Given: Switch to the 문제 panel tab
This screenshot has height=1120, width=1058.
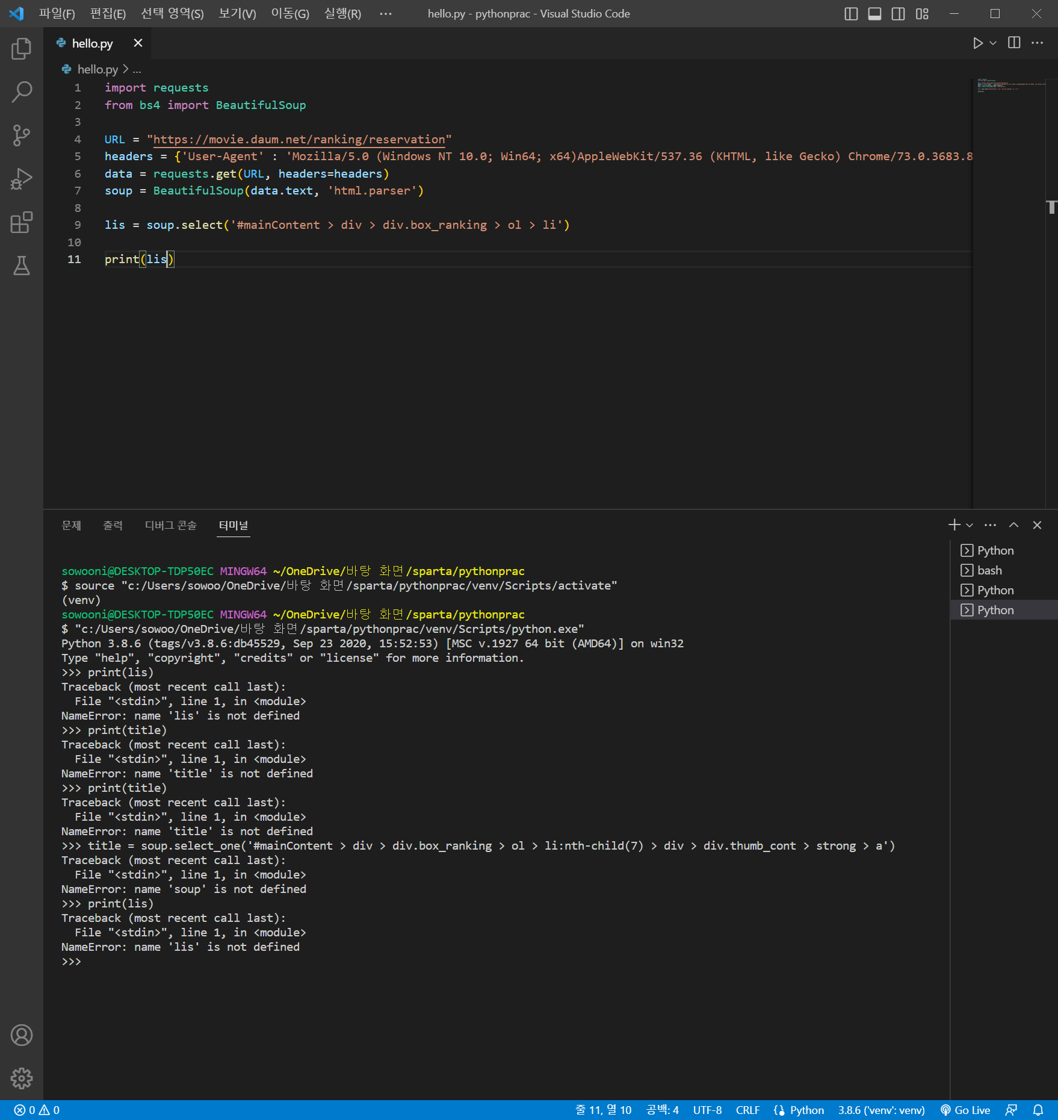Looking at the screenshot, I should pos(72,525).
